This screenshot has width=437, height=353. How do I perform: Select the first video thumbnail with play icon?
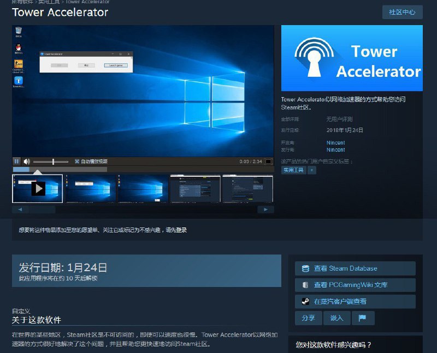click(x=38, y=189)
